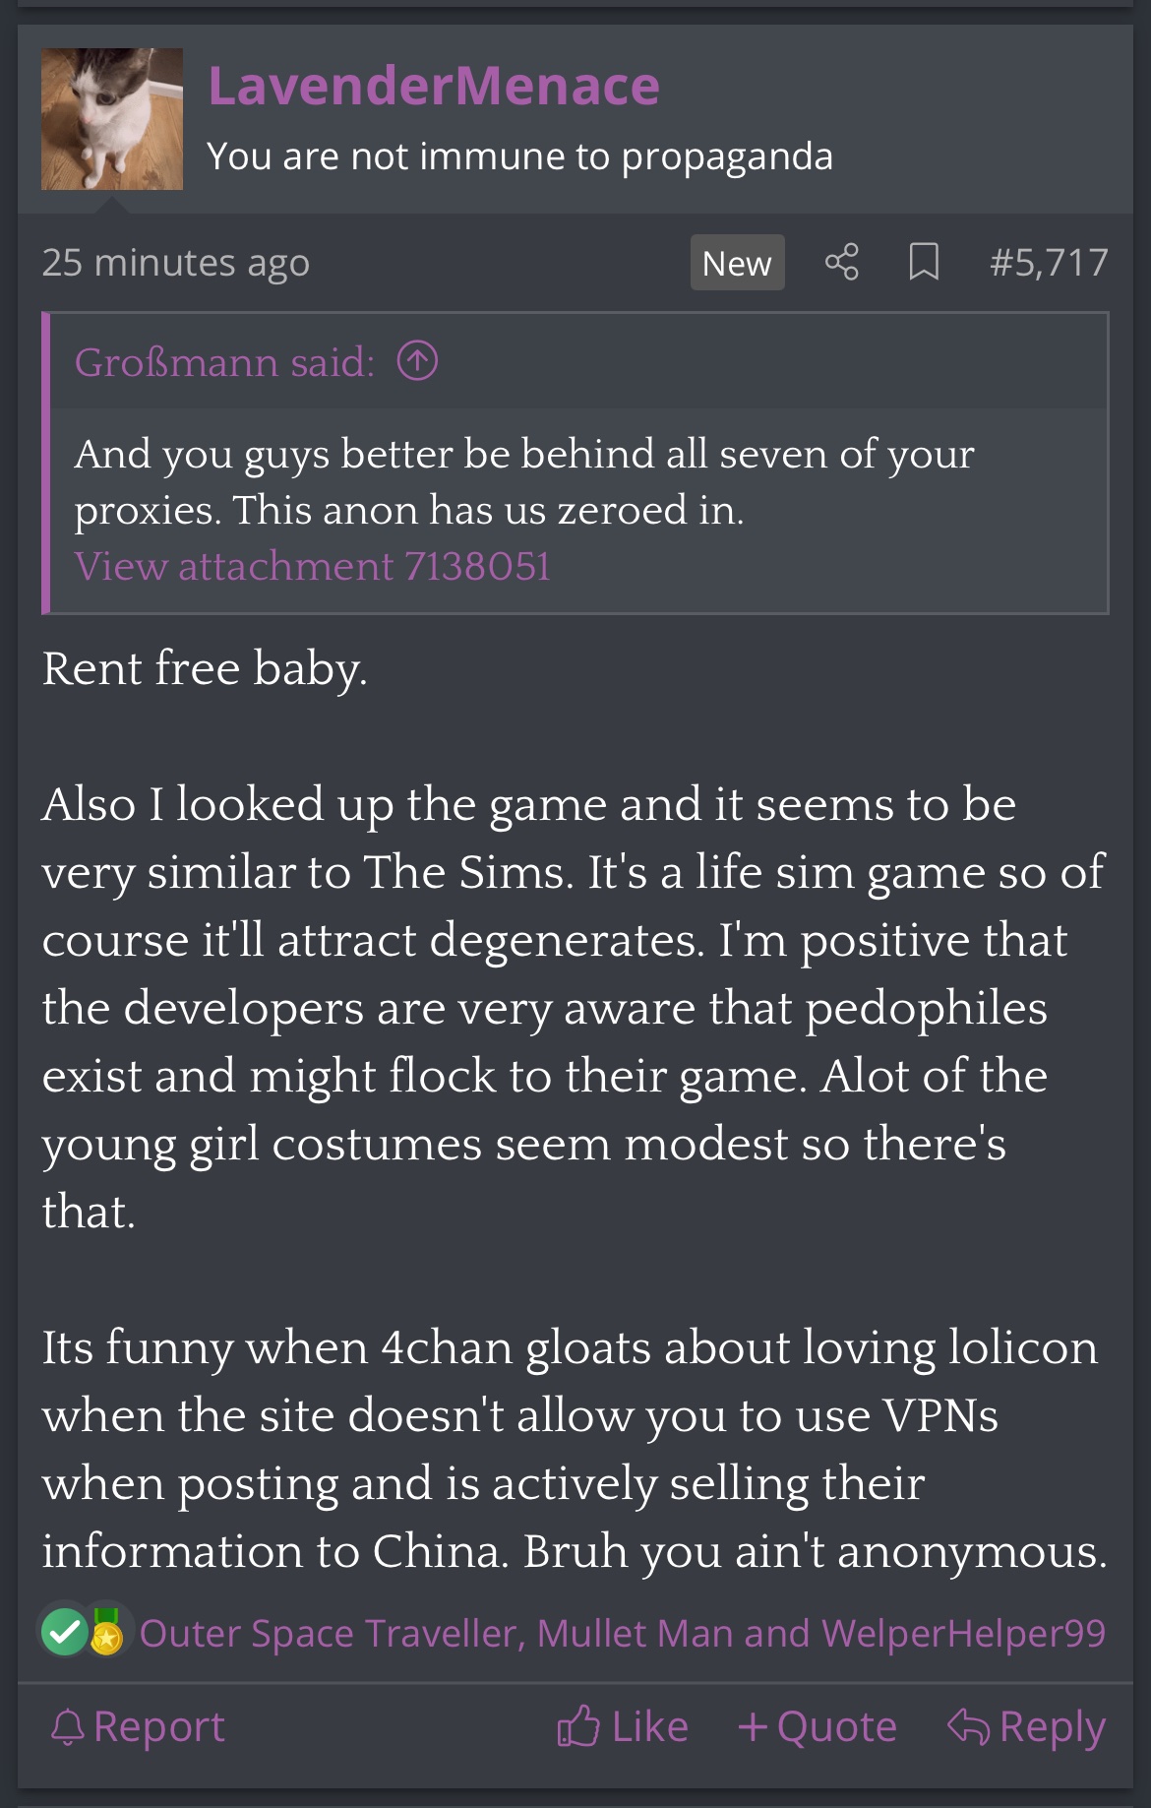The image size is (1151, 1808).
Task: Click the New post badge
Action: [x=737, y=263]
